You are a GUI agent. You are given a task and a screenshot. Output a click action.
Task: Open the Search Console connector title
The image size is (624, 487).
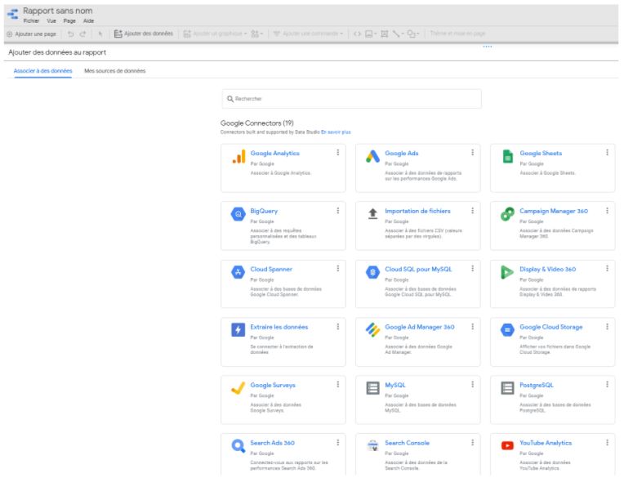click(407, 442)
